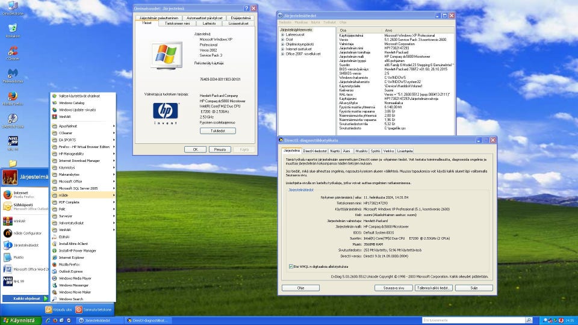Click the Tukitiedot button
Viewport: 578px width, 325px height.
tap(217, 131)
